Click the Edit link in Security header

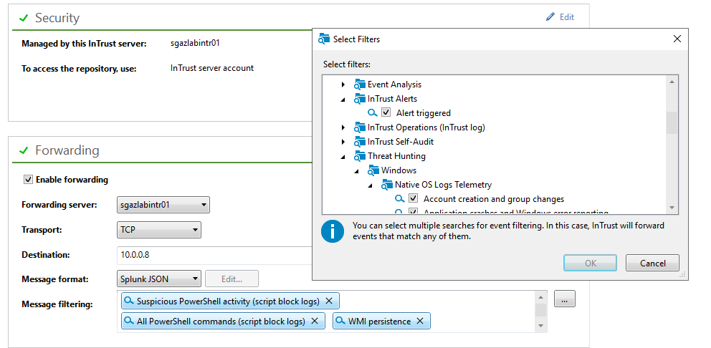click(567, 17)
